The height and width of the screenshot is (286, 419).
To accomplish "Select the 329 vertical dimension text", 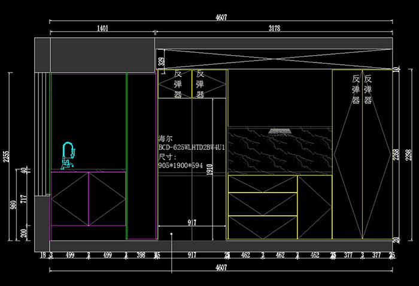I will 160,61.
